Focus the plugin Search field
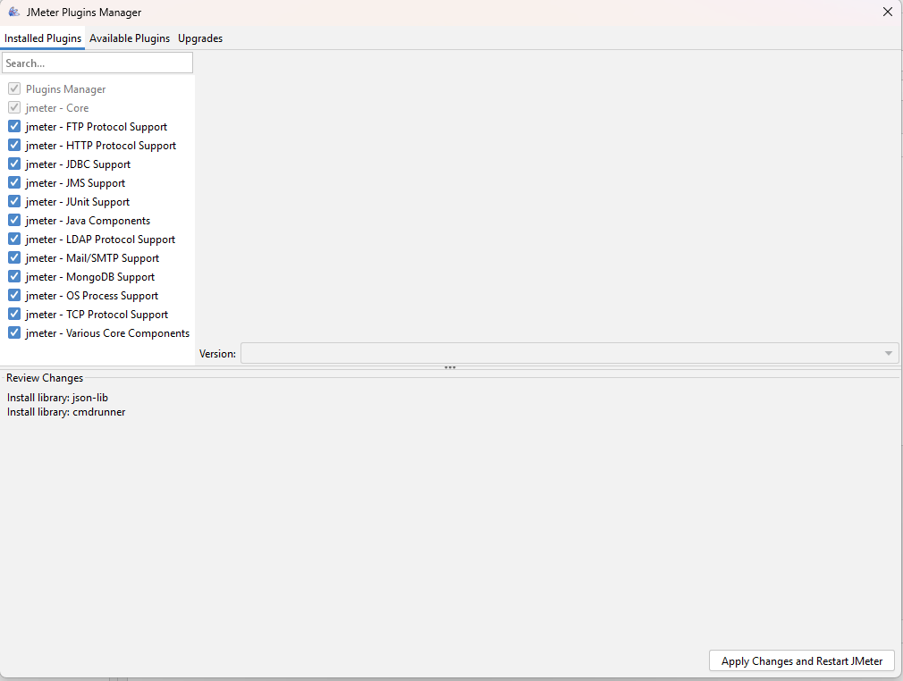903x681 pixels. coord(97,63)
